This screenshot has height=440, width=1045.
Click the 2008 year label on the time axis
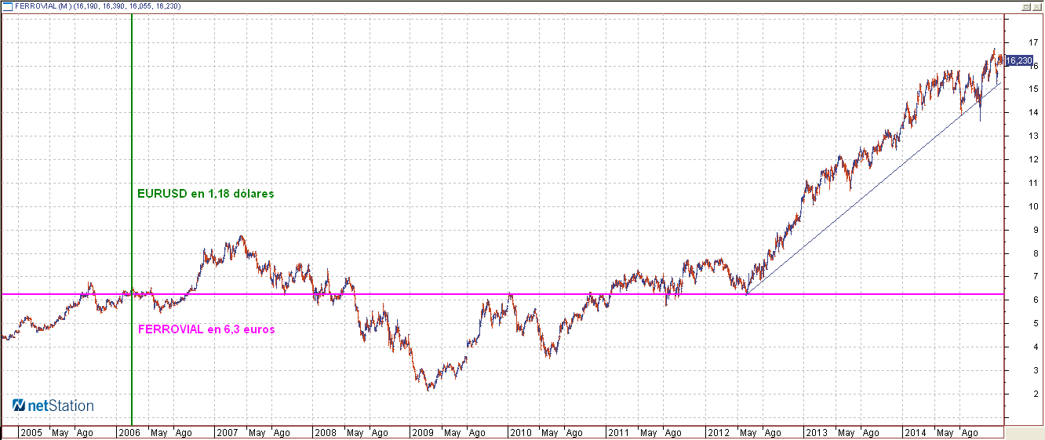326,432
